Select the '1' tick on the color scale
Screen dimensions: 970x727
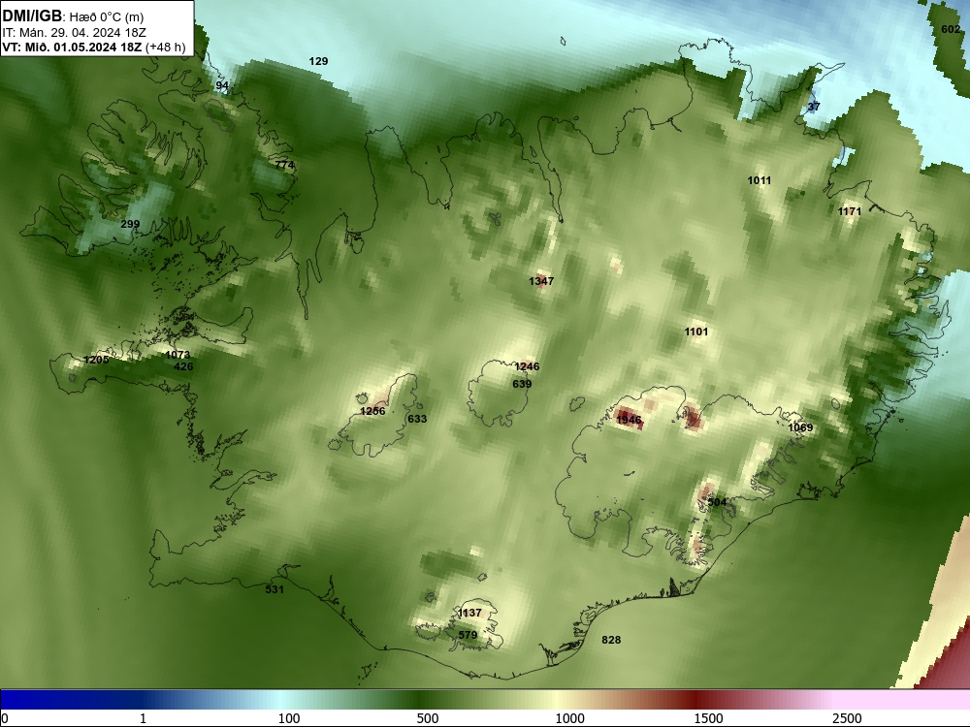pyautogui.click(x=143, y=718)
